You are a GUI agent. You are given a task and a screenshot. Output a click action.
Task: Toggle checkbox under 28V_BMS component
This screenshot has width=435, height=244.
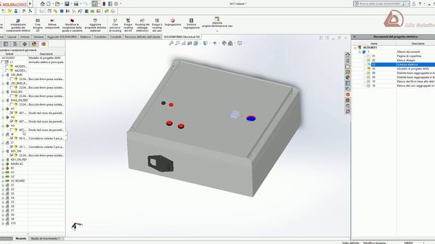coord(12,79)
